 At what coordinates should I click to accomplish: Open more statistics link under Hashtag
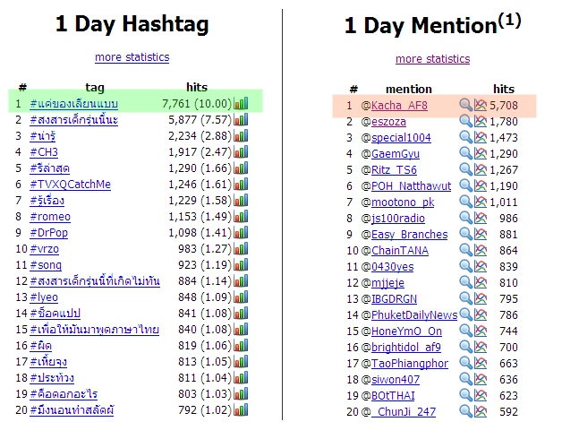pyautogui.click(x=132, y=57)
